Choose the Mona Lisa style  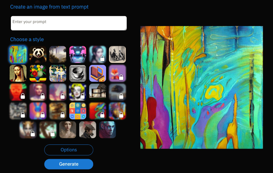[18, 73]
